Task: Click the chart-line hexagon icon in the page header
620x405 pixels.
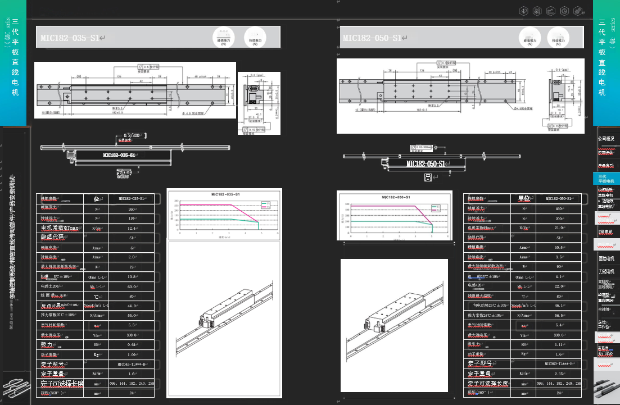Action: coord(550,11)
